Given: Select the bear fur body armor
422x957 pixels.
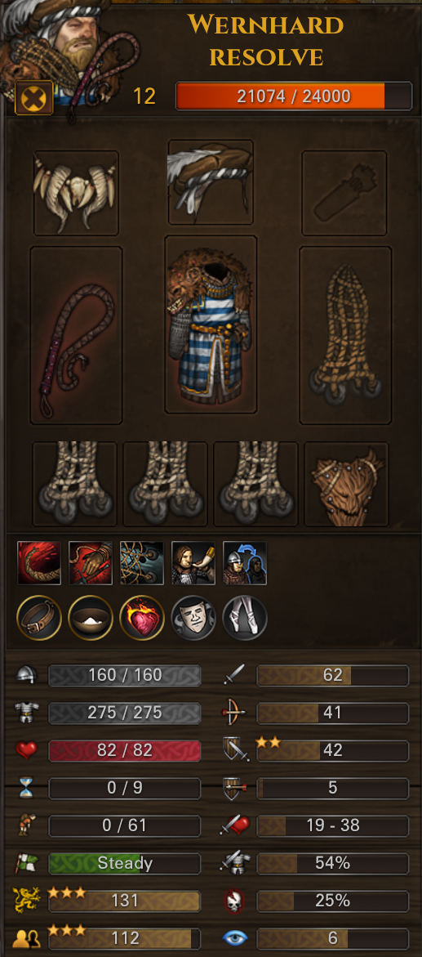Looking at the screenshot, I should coord(211,324).
